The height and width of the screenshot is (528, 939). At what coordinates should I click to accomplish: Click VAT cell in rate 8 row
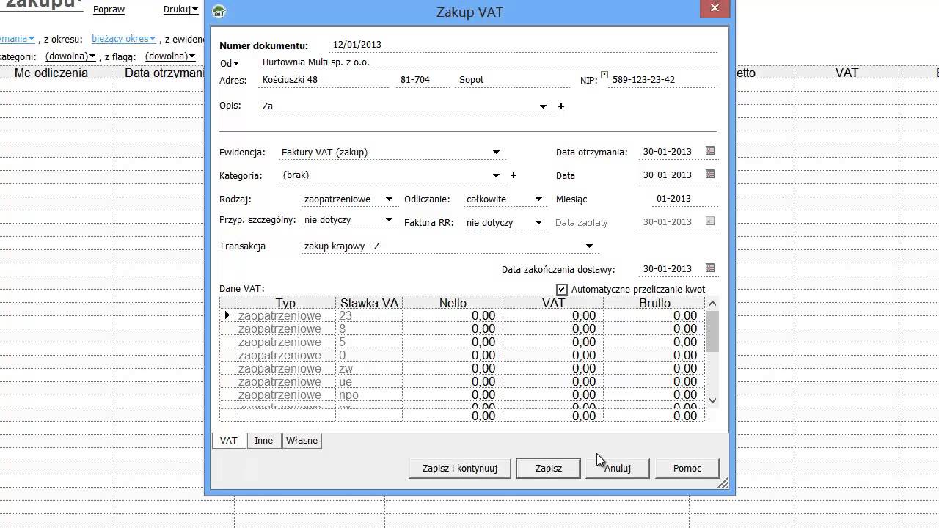pyautogui.click(x=553, y=329)
